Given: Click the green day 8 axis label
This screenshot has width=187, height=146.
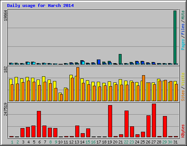Looking at the screenshot, I should pos(50,142).
